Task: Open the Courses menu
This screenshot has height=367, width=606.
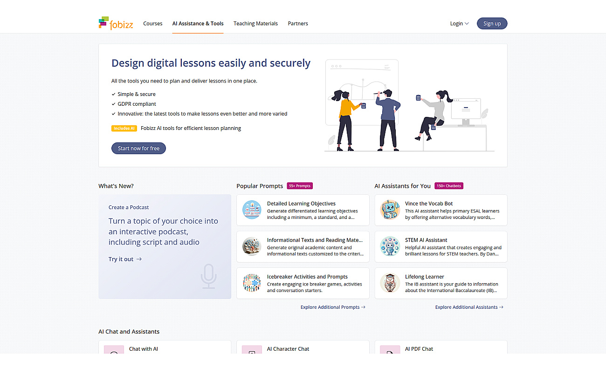Action: pos(153,23)
